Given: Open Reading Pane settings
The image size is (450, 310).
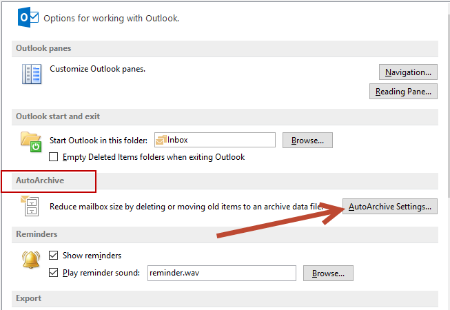Looking at the screenshot, I should click(403, 92).
